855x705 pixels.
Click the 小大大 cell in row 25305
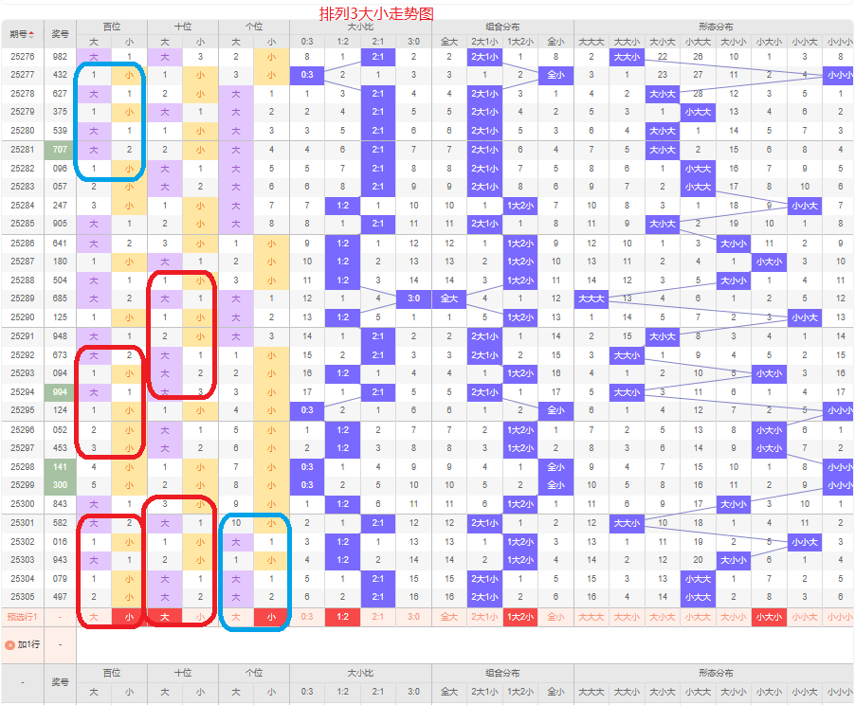coord(698,597)
